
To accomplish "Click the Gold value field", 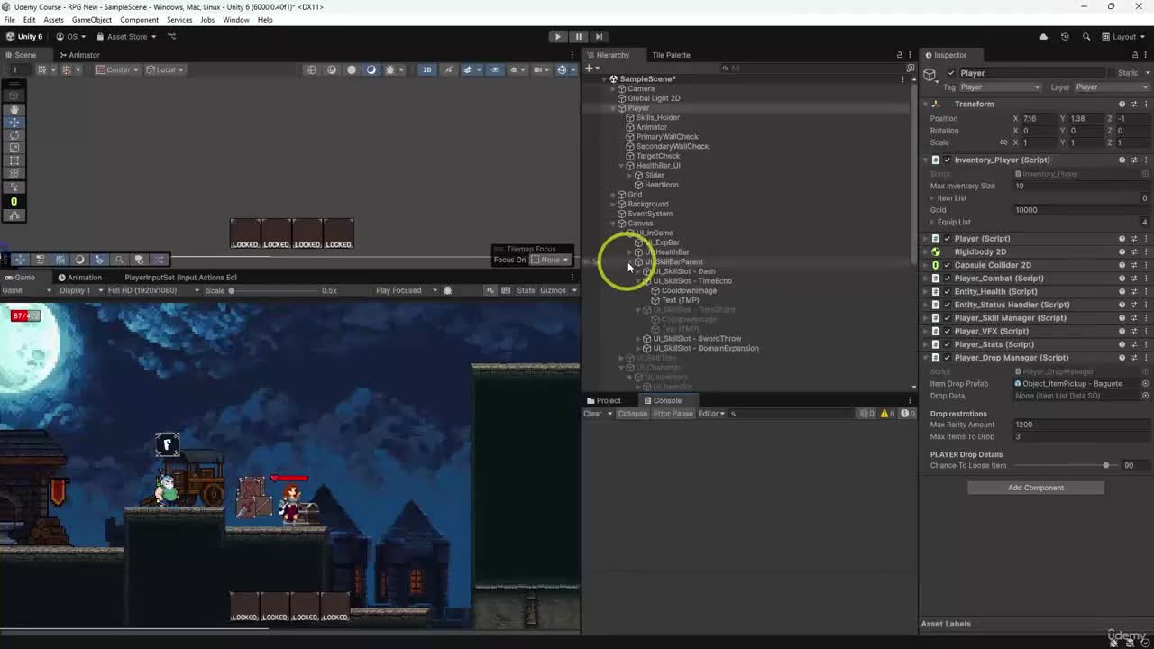I will pos(1081,210).
